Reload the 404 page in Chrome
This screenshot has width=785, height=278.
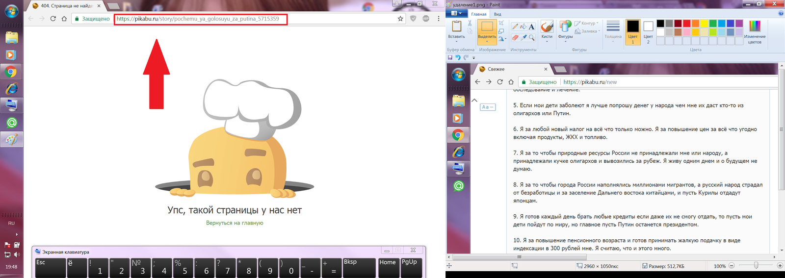[x=53, y=19]
